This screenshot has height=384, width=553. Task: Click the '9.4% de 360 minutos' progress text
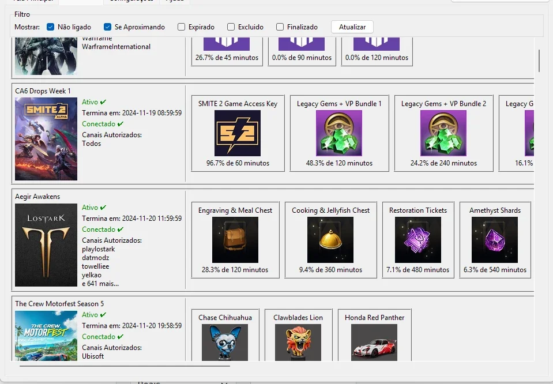[x=330, y=270]
